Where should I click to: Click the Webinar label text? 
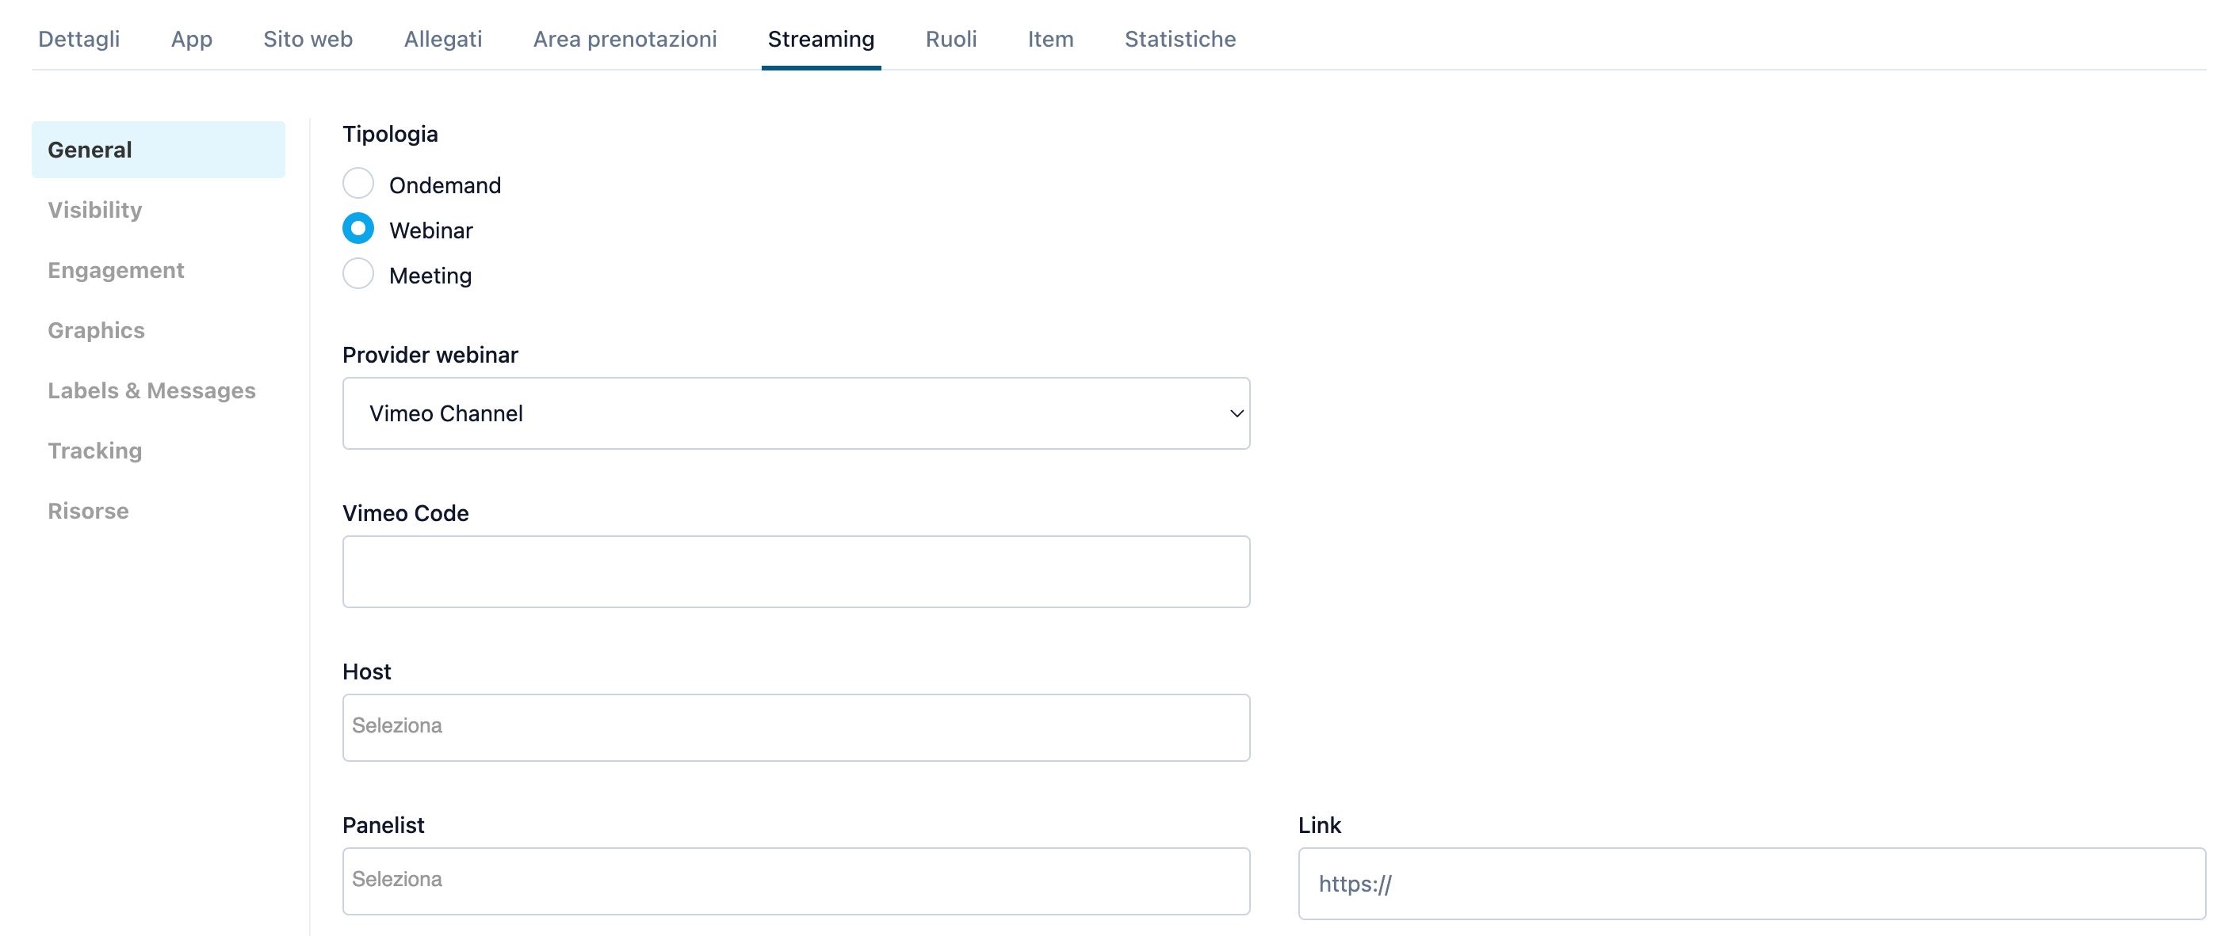click(x=431, y=230)
